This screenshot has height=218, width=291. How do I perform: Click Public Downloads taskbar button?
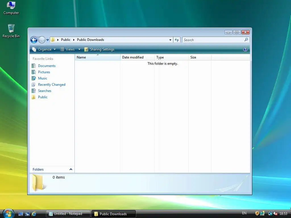[x=114, y=214]
